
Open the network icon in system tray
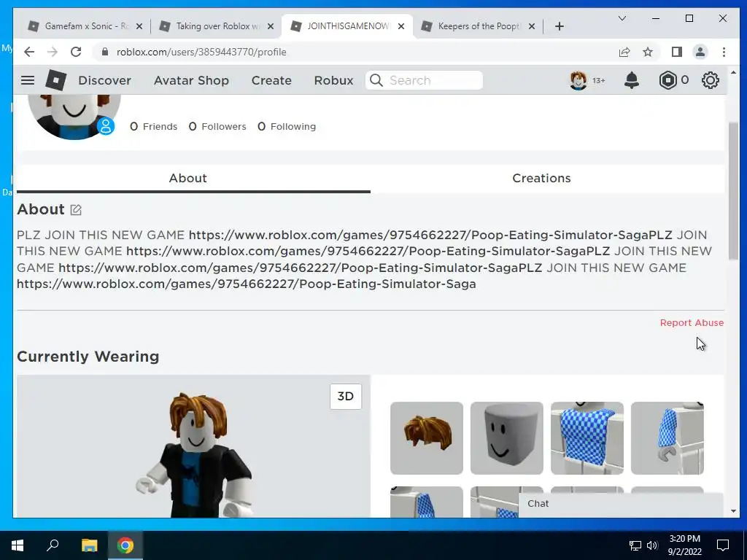pos(635,545)
